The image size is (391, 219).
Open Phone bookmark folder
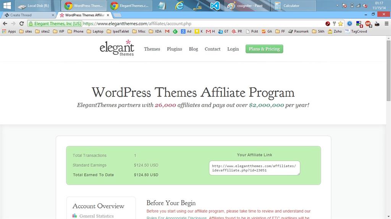point(75,31)
